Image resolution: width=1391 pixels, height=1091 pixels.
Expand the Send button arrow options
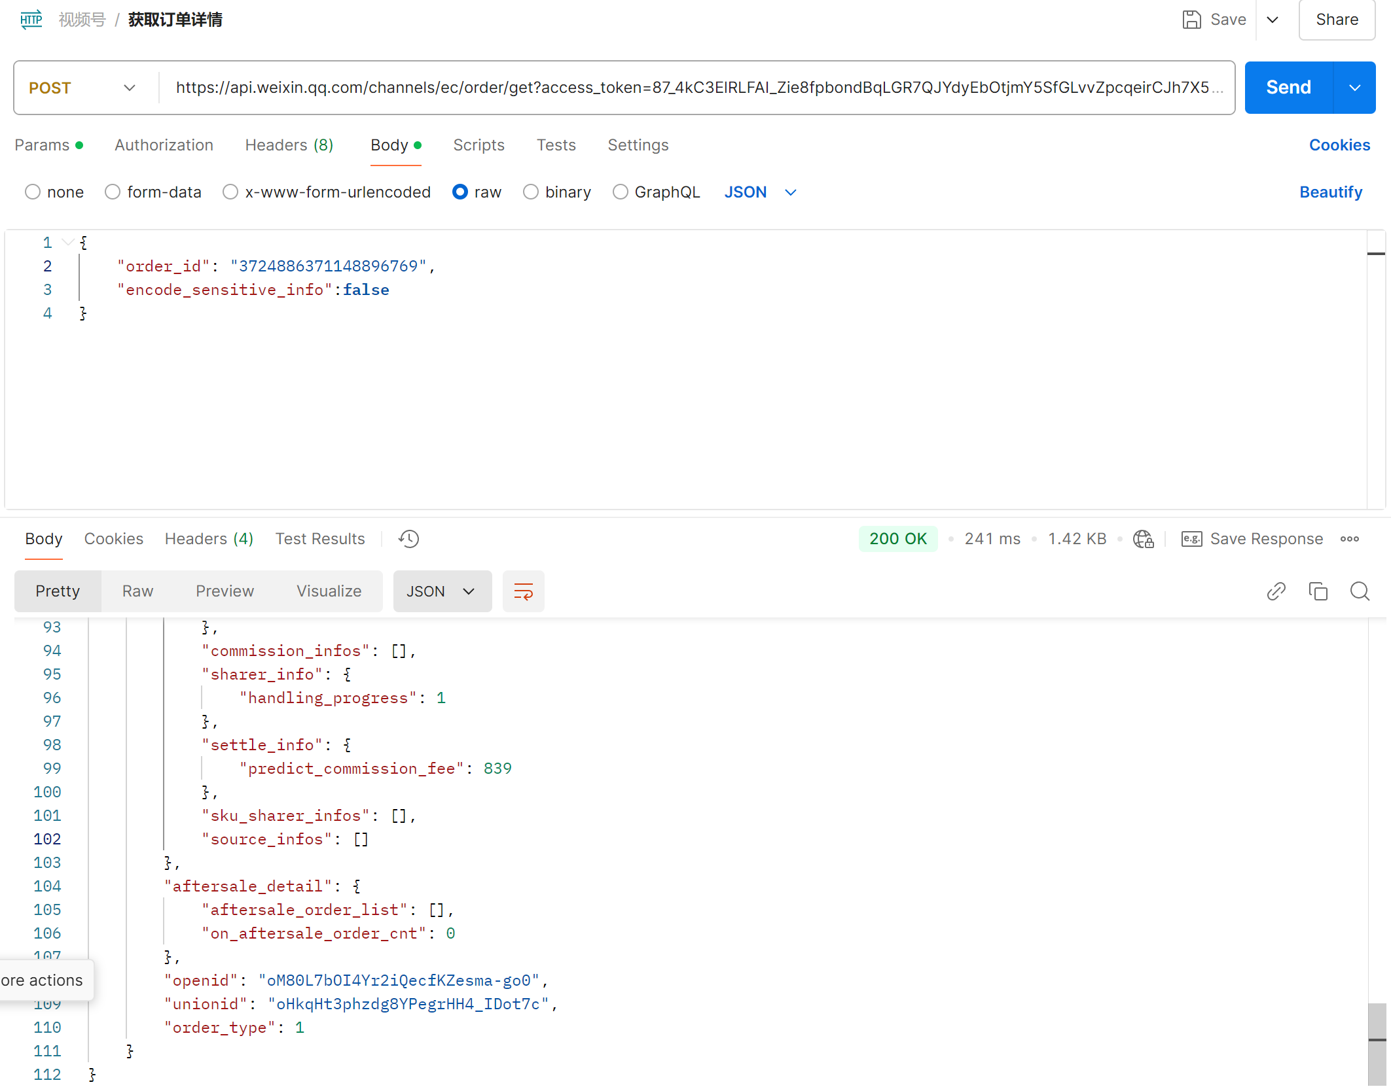[1354, 88]
